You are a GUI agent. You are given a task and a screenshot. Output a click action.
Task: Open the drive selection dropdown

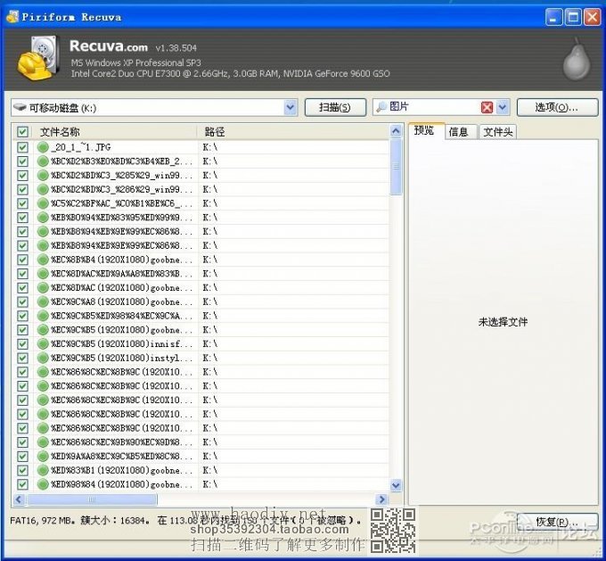290,107
